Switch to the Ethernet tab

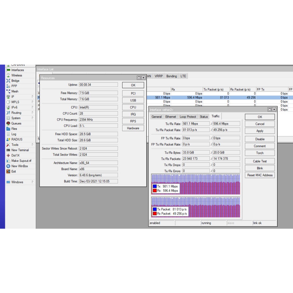[171, 117]
